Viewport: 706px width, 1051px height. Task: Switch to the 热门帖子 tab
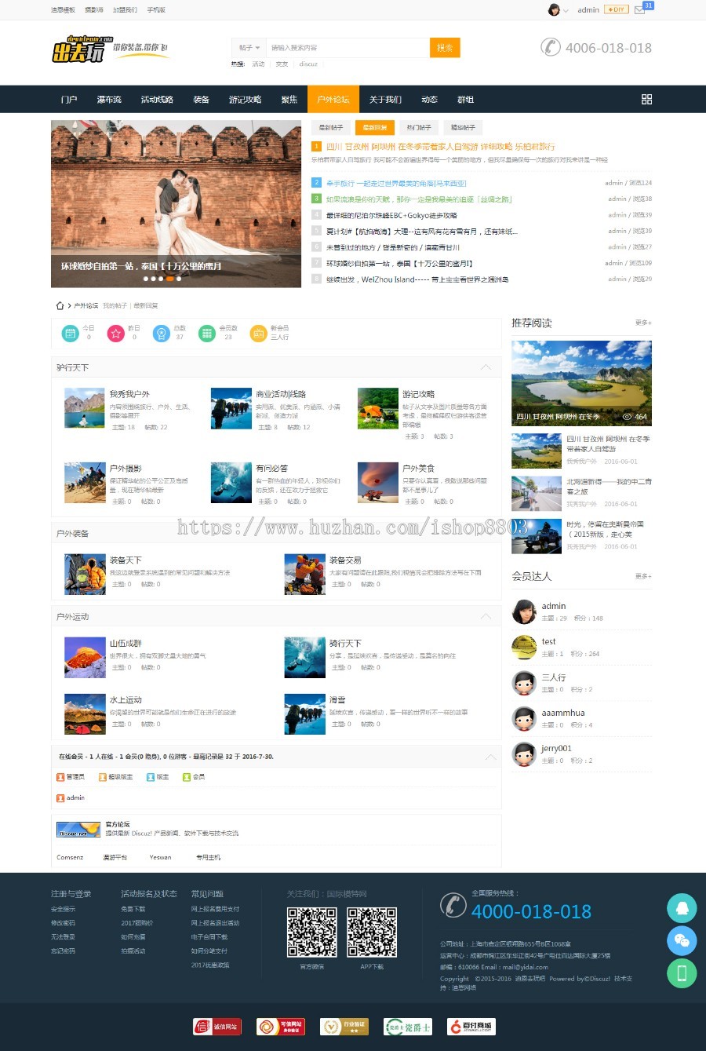(x=419, y=127)
